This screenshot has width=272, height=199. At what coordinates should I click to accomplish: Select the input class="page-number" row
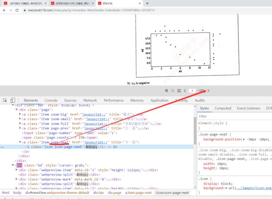pos(69,133)
